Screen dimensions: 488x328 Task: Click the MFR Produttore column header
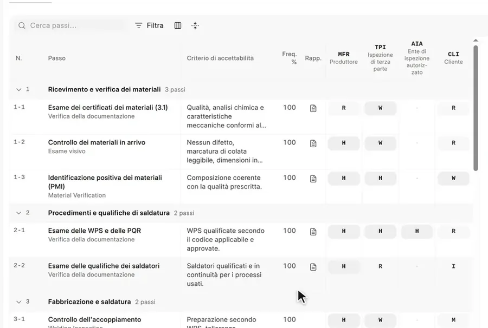click(344, 58)
